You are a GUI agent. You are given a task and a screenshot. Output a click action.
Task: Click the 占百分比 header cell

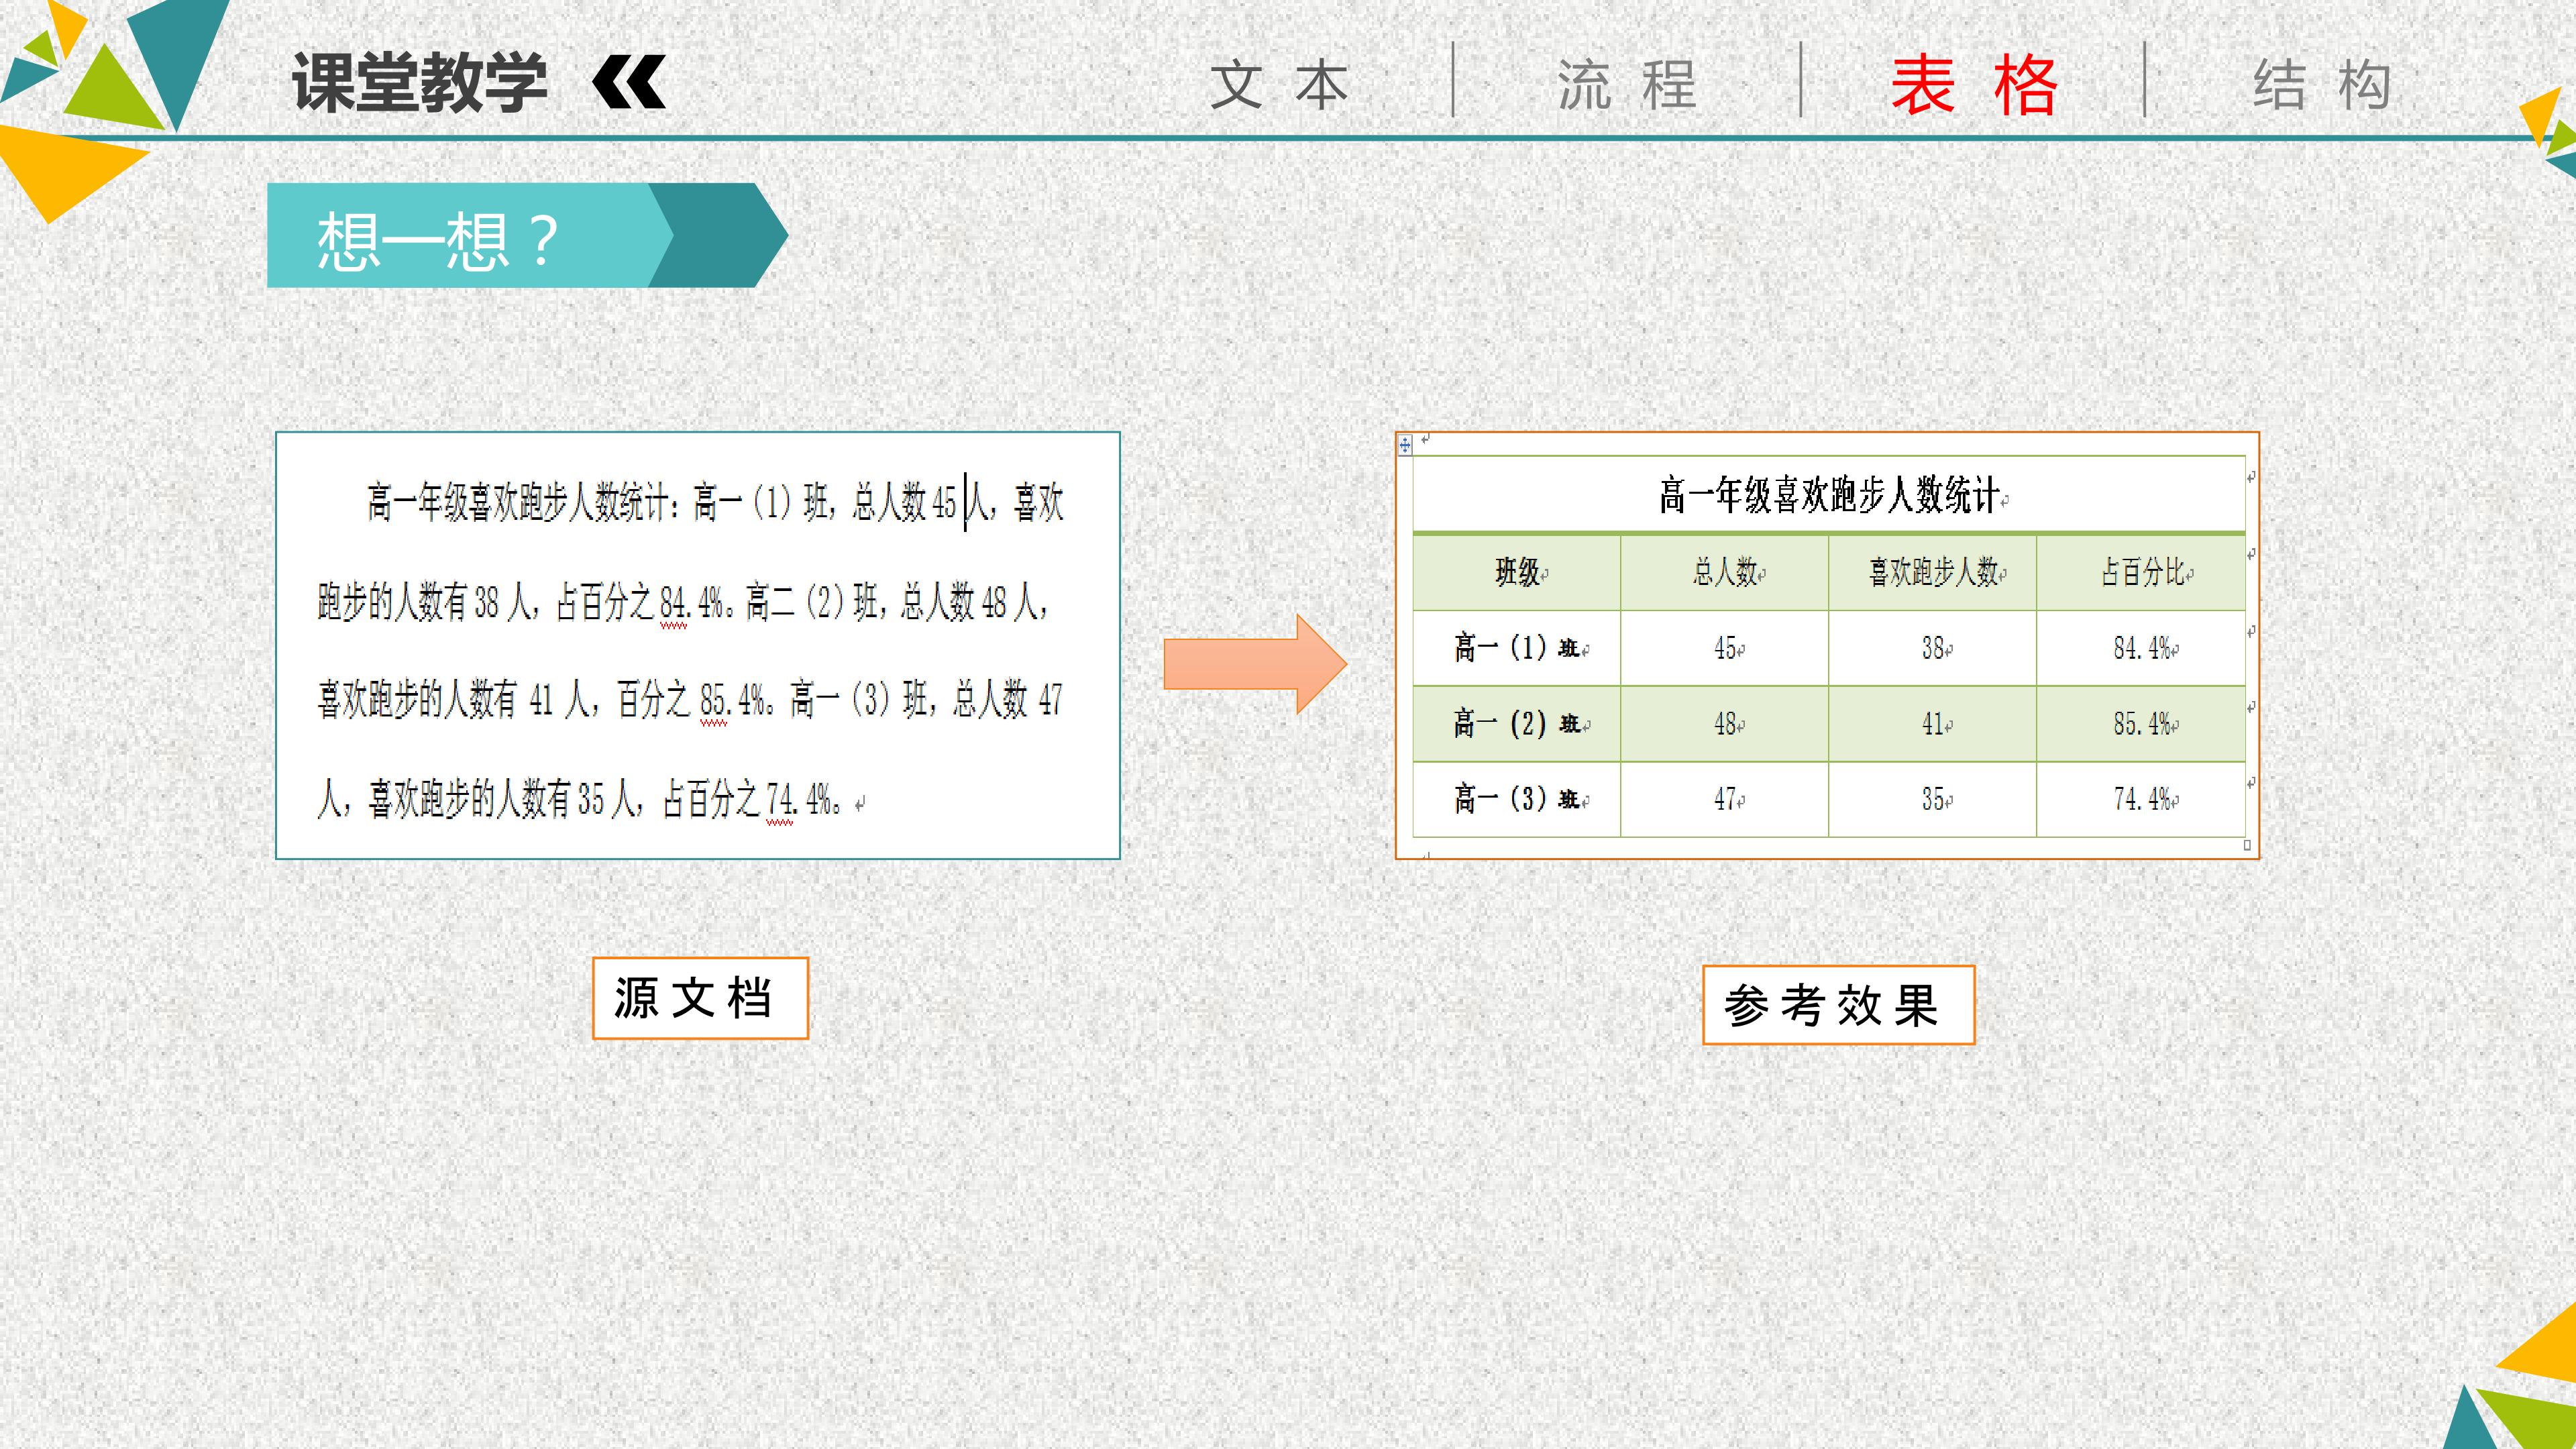[2141, 572]
